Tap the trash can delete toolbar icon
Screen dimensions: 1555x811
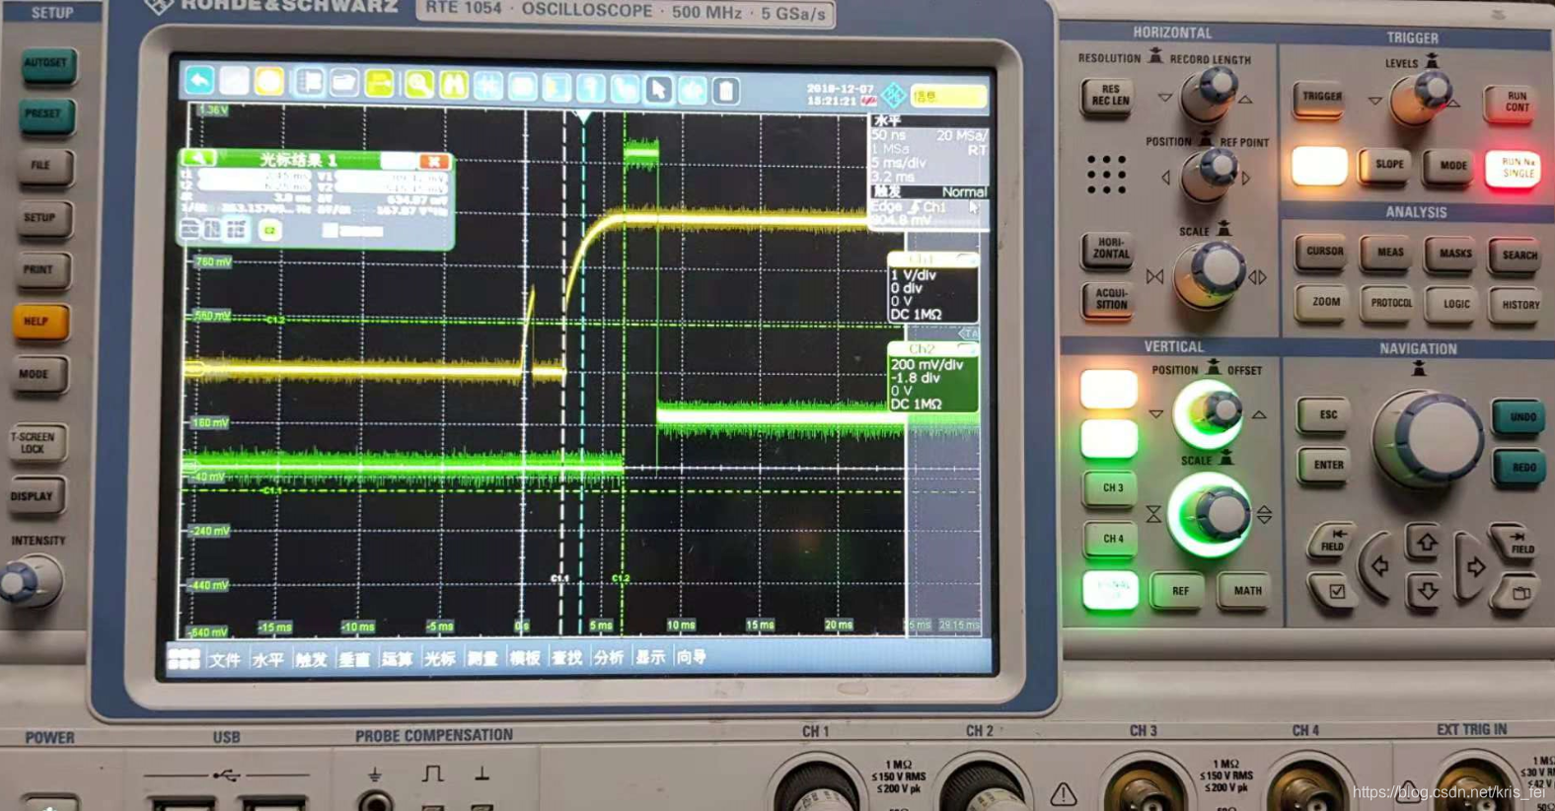(x=725, y=91)
